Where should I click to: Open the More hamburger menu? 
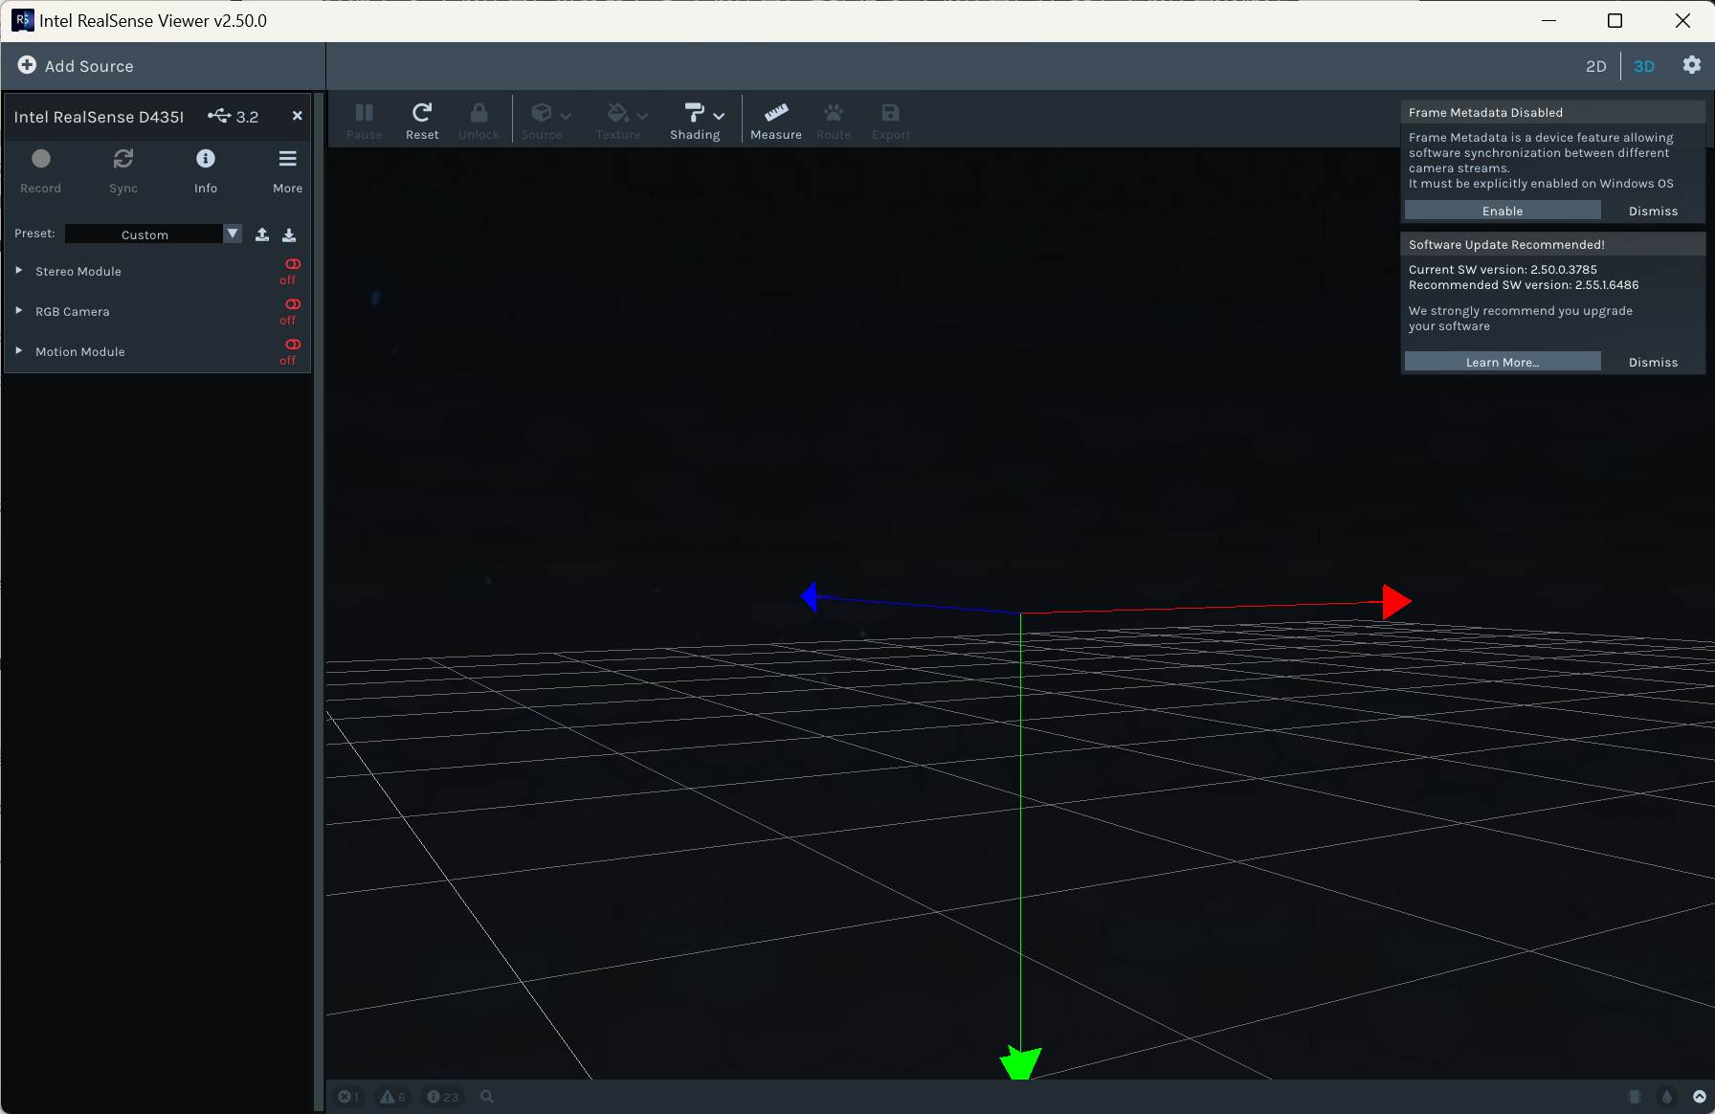tap(287, 170)
